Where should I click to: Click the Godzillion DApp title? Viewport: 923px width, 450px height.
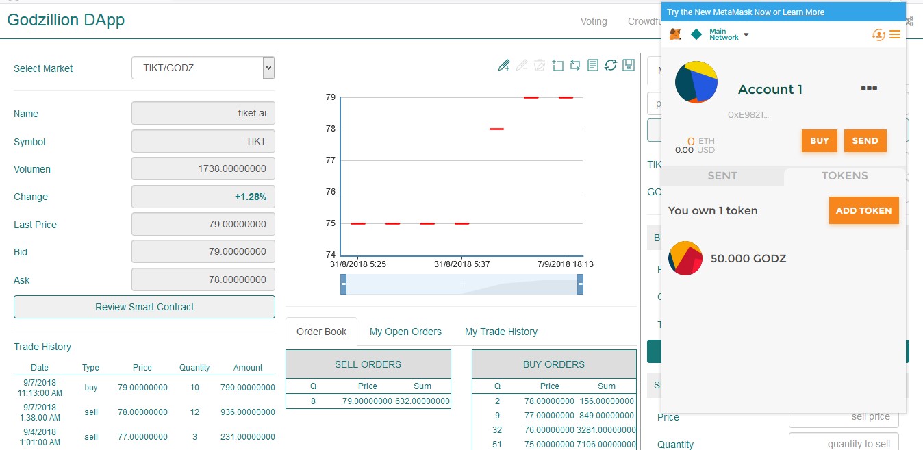tap(66, 19)
